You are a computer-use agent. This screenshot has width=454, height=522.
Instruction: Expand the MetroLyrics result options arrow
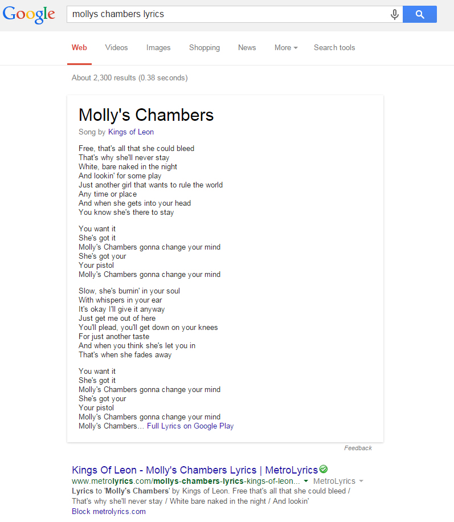(x=363, y=481)
